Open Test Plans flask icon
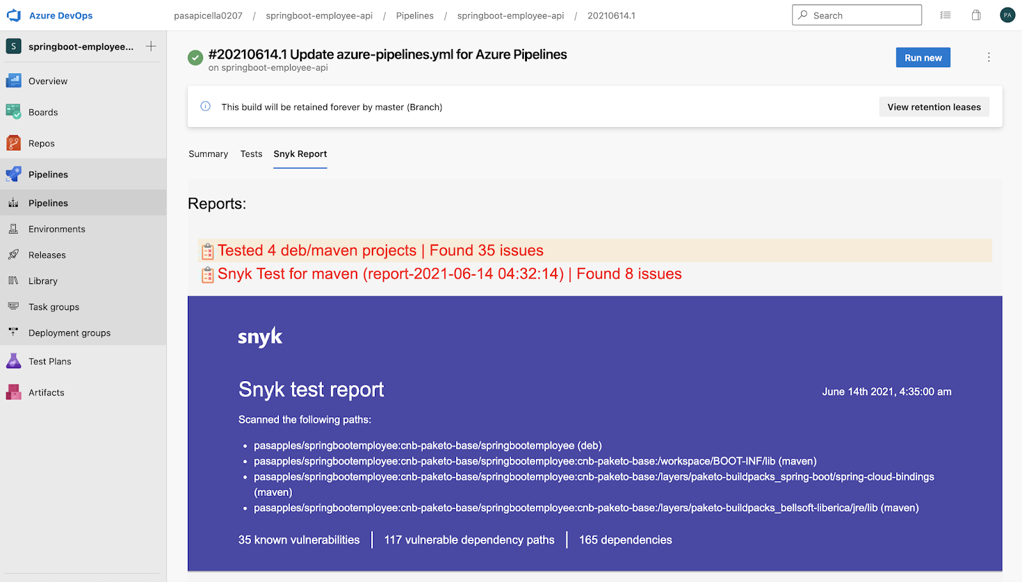This screenshot has width=1022, height=582. 13,361
